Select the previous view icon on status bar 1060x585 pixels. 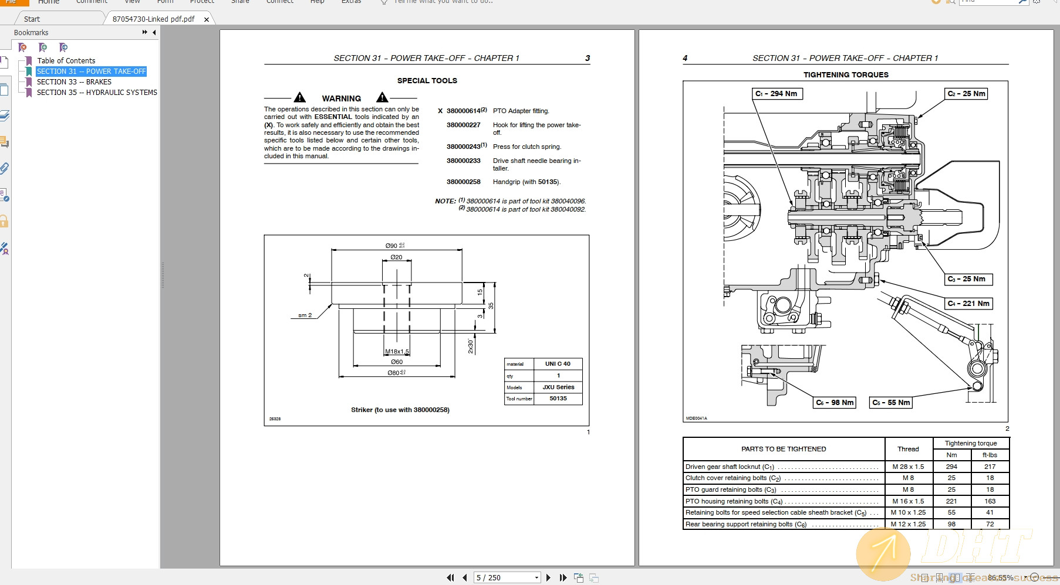click(579, 577)
